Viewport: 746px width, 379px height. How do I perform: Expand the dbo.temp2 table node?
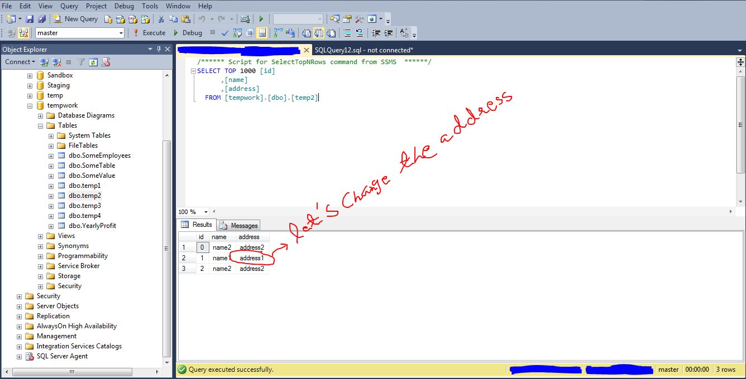51,196
